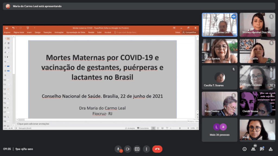
Task: Open the three-dot more options menu
Action: [146, 149]
